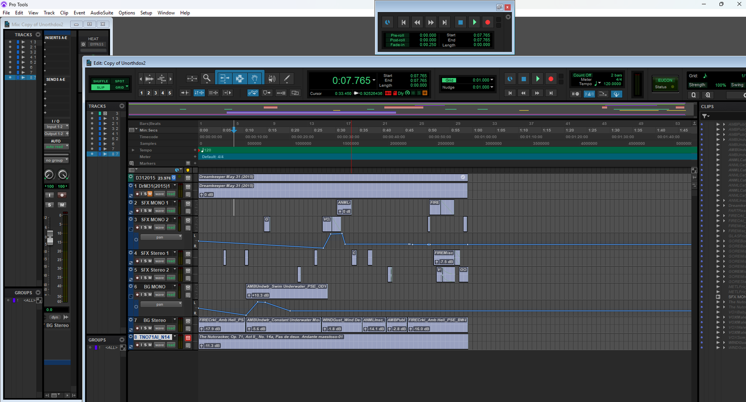The height and width of the screenshot is (402, 746).
Task: Click Stop in the Edit window transport
Action: point(524,79)
